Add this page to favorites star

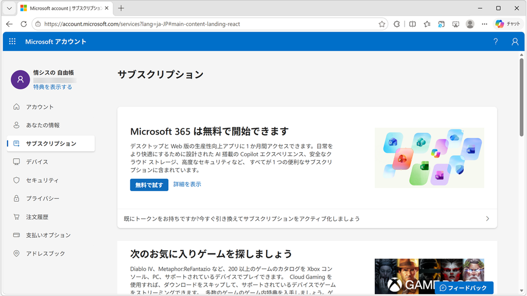pos(381,24)
